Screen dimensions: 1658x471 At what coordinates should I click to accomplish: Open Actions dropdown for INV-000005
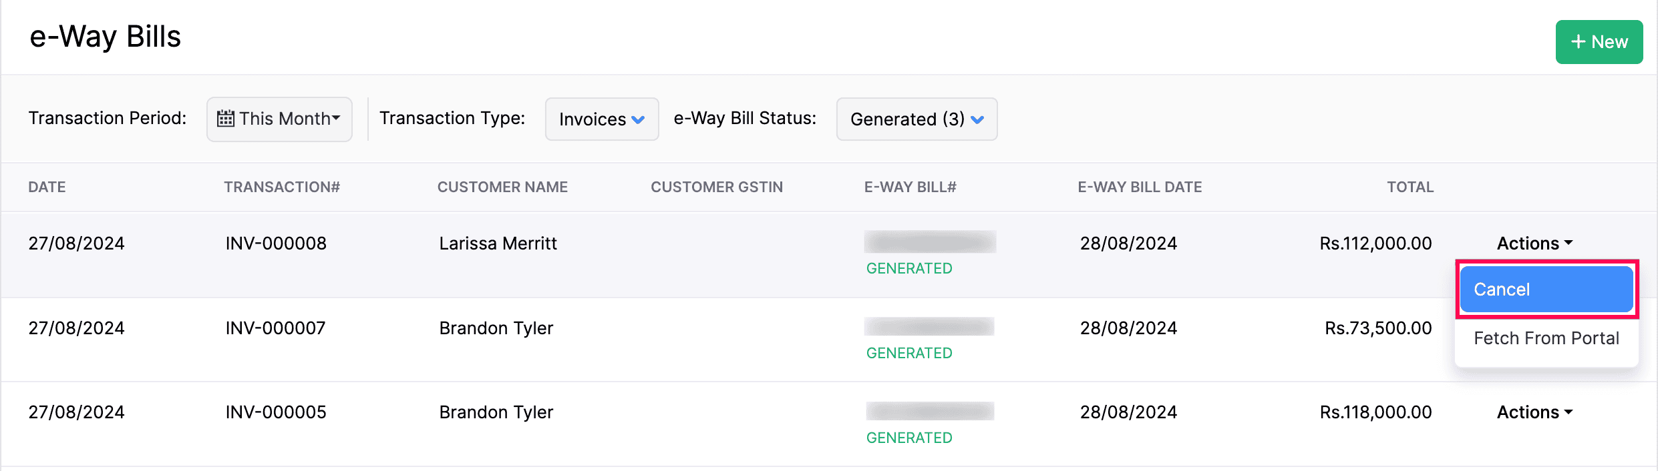(1534, 412)
